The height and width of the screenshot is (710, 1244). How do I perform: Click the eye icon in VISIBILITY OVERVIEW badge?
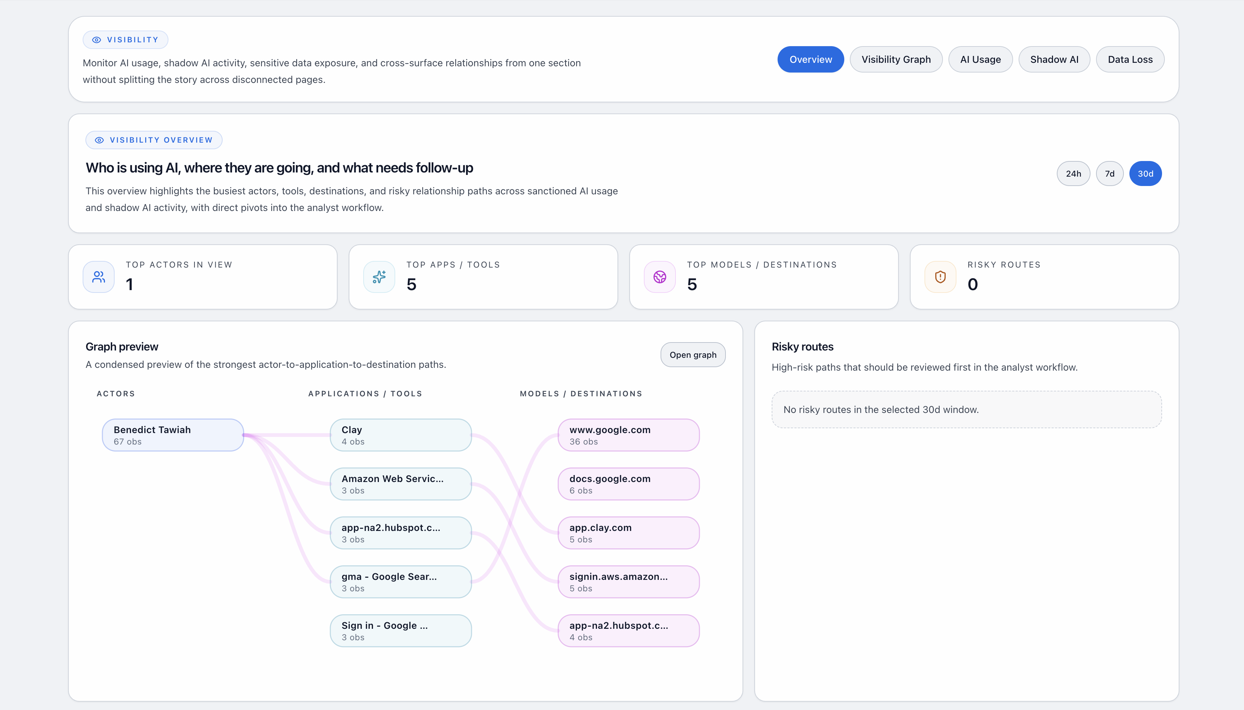99,140
